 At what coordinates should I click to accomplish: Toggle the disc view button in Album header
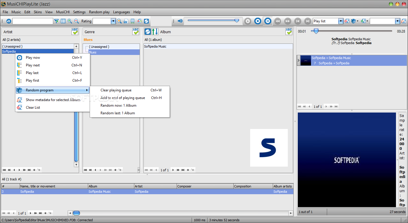click(148, 32)
